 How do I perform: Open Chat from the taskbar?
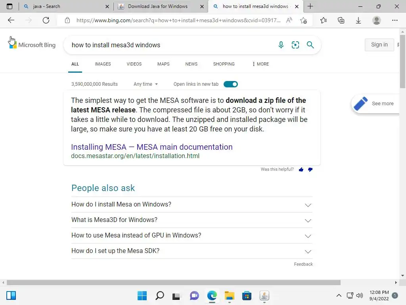194,295
